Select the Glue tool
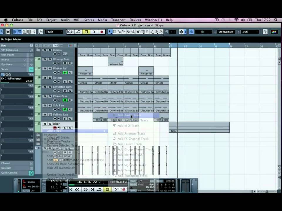 click(124, 32)
